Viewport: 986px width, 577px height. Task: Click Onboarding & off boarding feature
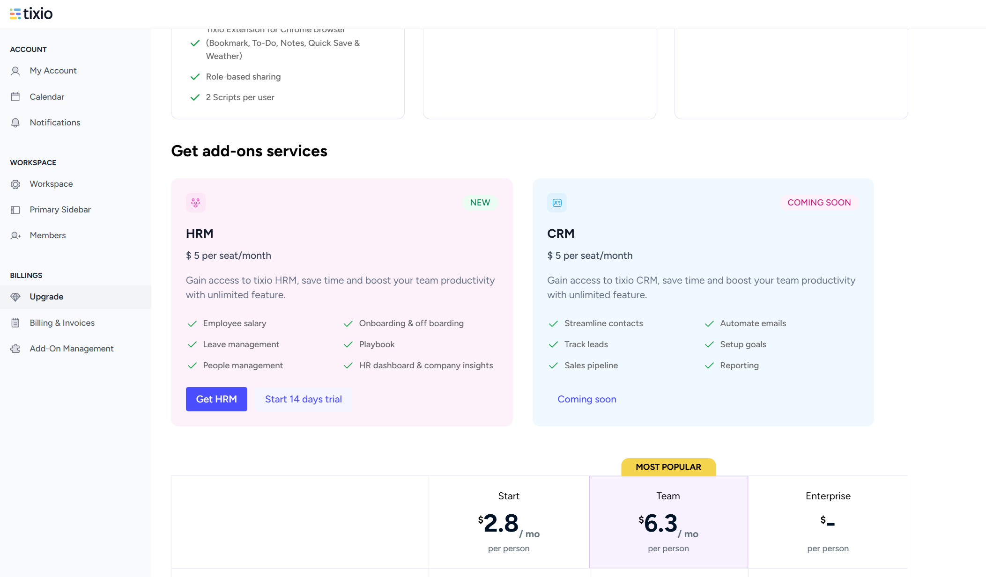pyautogui.click(x=411, y=323)
